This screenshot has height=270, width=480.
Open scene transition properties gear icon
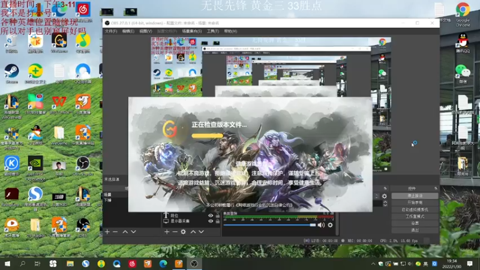385,196
